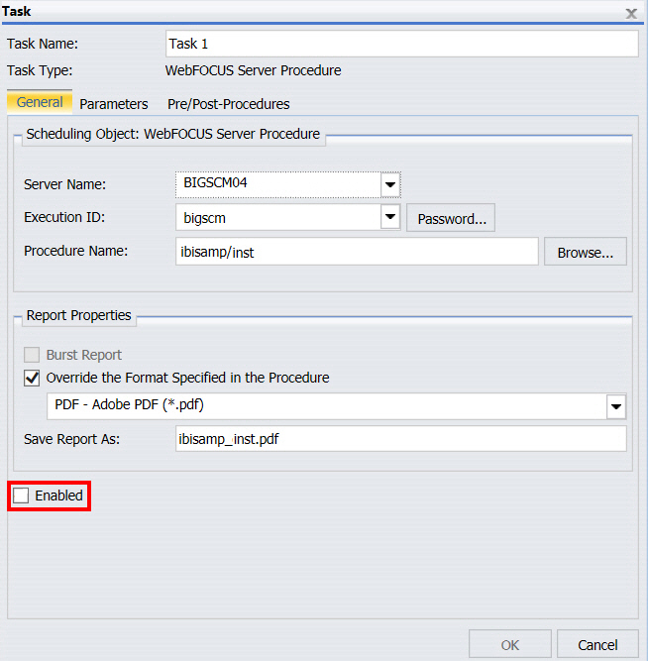Click the WebFOCUS Server Procedure task type text
The width and height of the screenshot is (648, 661).
[253, 70]
